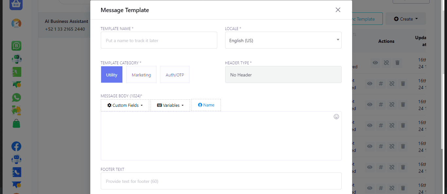Focus the Footer Text input field
447x194 pixels.
coord(221,181)
